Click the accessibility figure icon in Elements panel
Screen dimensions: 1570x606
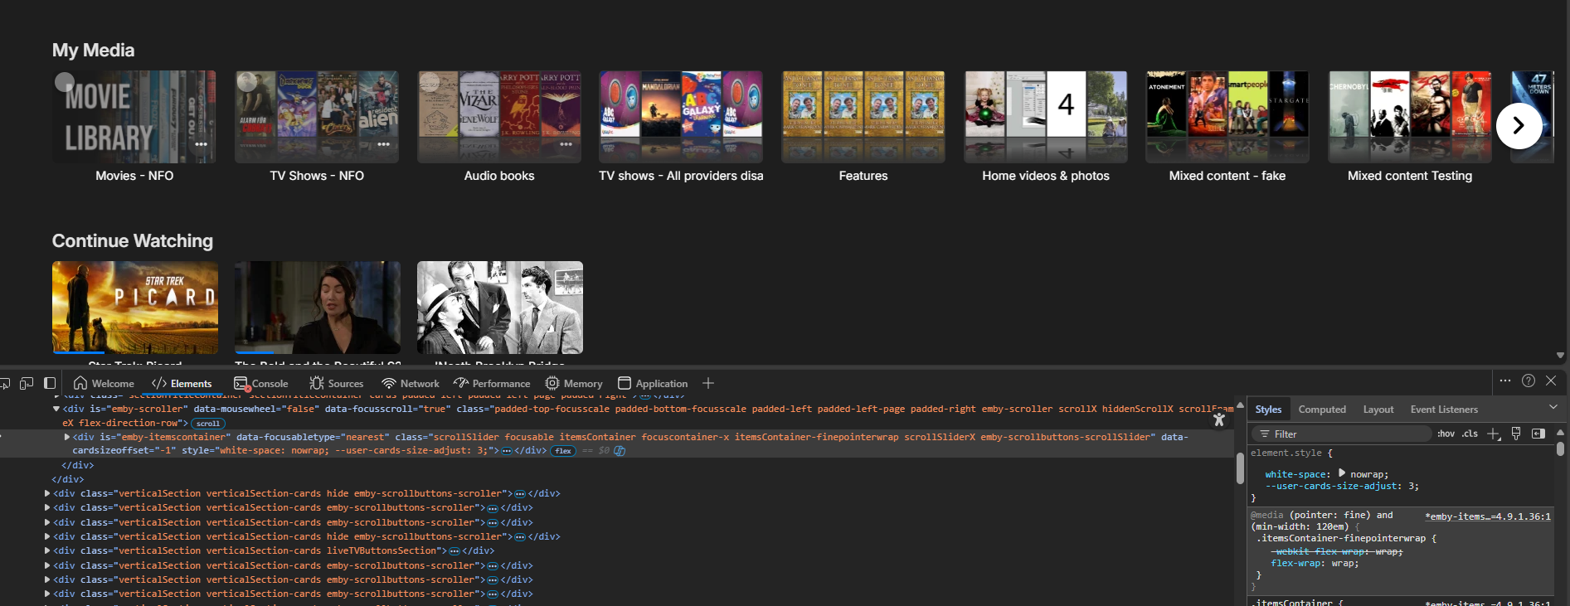click(x=1218, y=419)
